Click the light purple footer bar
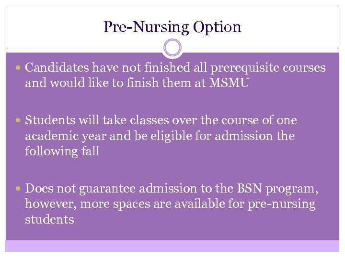Image resolution: width=345 pixels, height=258 pixels. [x=172, y=246]
